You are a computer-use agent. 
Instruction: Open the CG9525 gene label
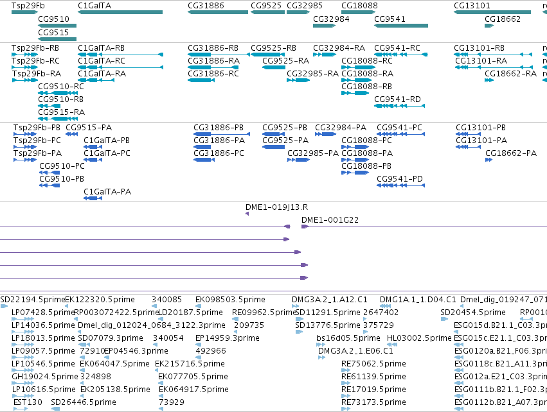(x=266, y=6)
